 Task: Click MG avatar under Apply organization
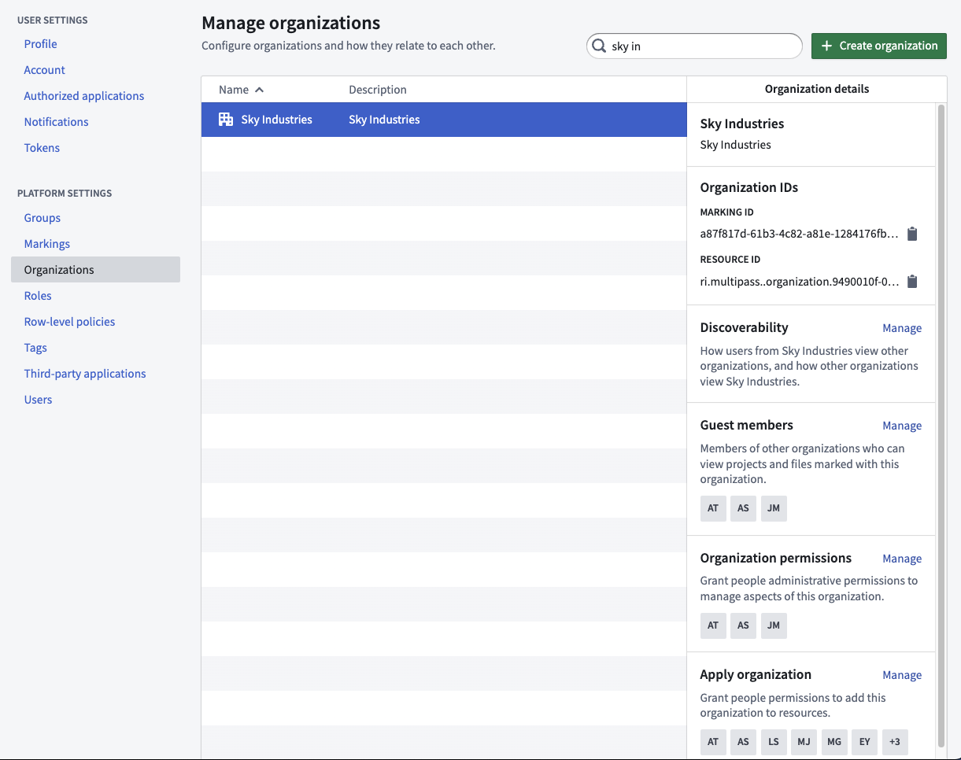(834, 742)
